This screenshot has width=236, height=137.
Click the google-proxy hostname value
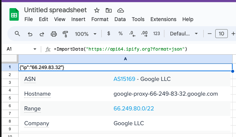[x=165, y=94]
